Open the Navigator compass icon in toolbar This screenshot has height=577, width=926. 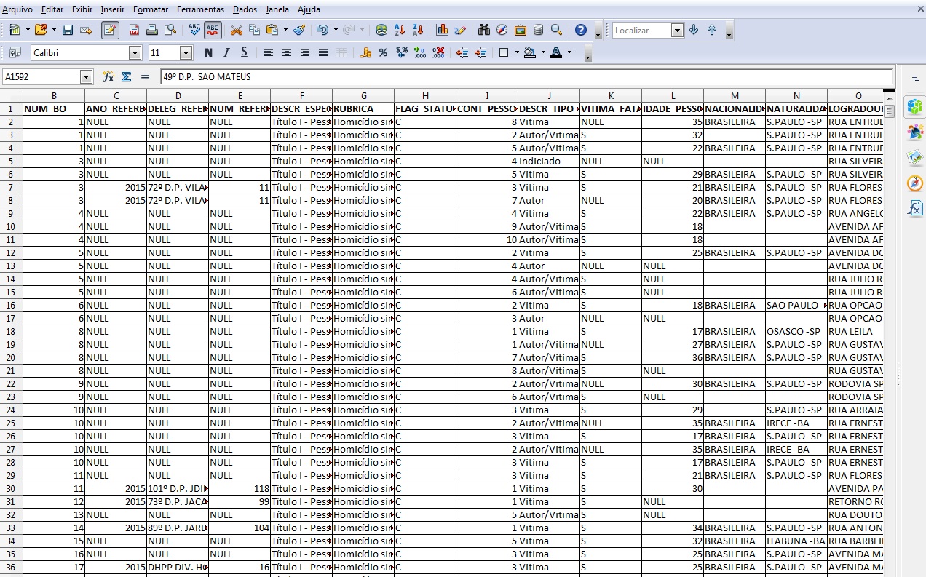tap(502, 30)
